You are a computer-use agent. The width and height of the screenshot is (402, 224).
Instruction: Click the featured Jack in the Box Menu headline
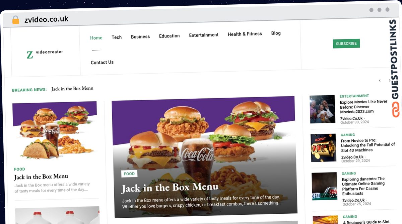click(x=170, y=188)
